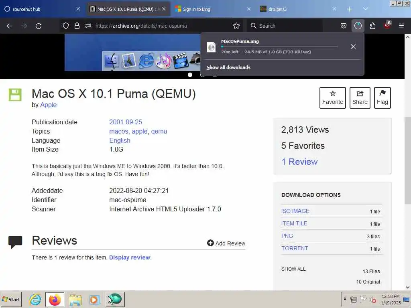411x308 pixels.
Task: Open the network tray icon
Action: [353, 299]
